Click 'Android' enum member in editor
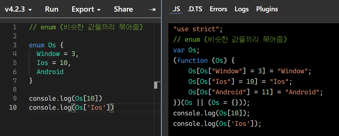Screen dimensions: 339x136 (50, 72)
